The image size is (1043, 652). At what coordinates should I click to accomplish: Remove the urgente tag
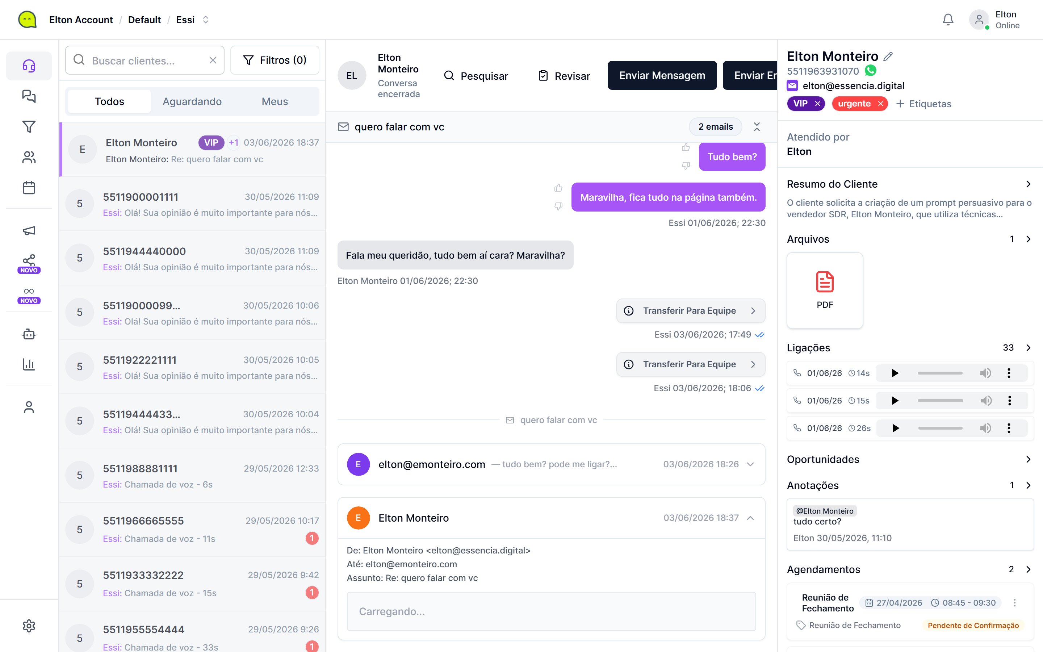point(880,104)
